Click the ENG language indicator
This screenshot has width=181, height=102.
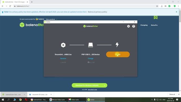coord(164,99)
